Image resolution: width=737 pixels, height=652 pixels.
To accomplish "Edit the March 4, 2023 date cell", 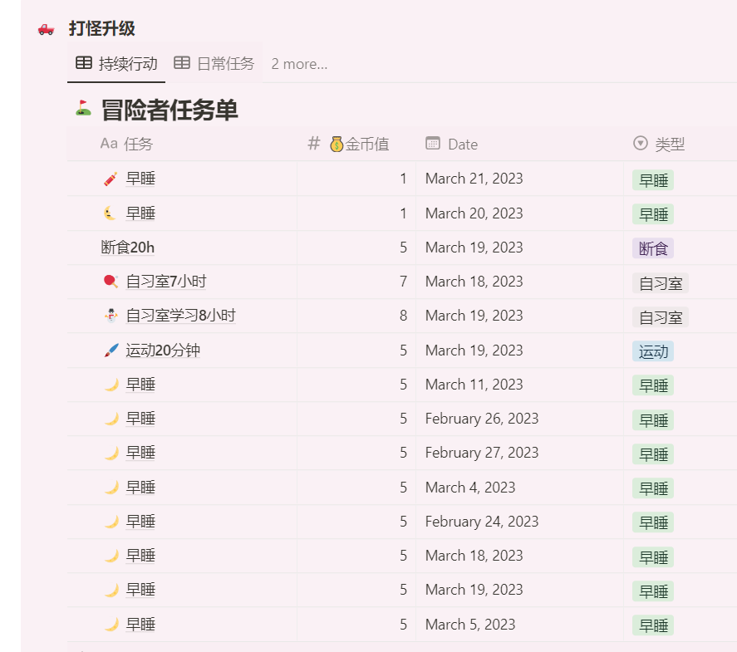I will point(470,488).
